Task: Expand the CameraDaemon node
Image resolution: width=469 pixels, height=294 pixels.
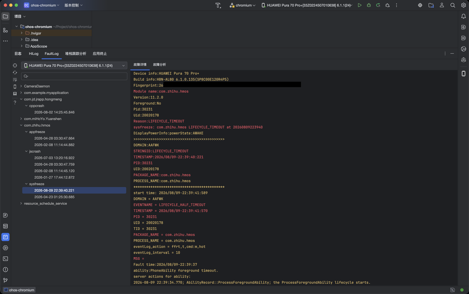Action: pyautogui.click(x=21, y=86)
